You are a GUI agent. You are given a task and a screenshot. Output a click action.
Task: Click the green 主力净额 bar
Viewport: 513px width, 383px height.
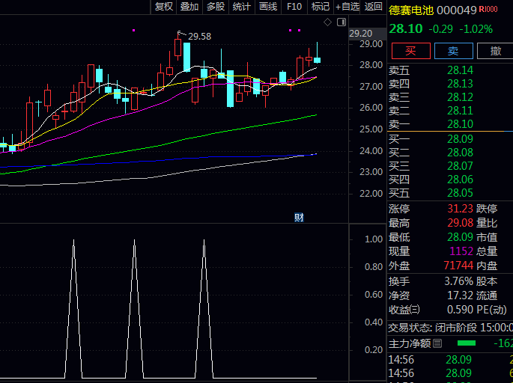tap(467, 343)
